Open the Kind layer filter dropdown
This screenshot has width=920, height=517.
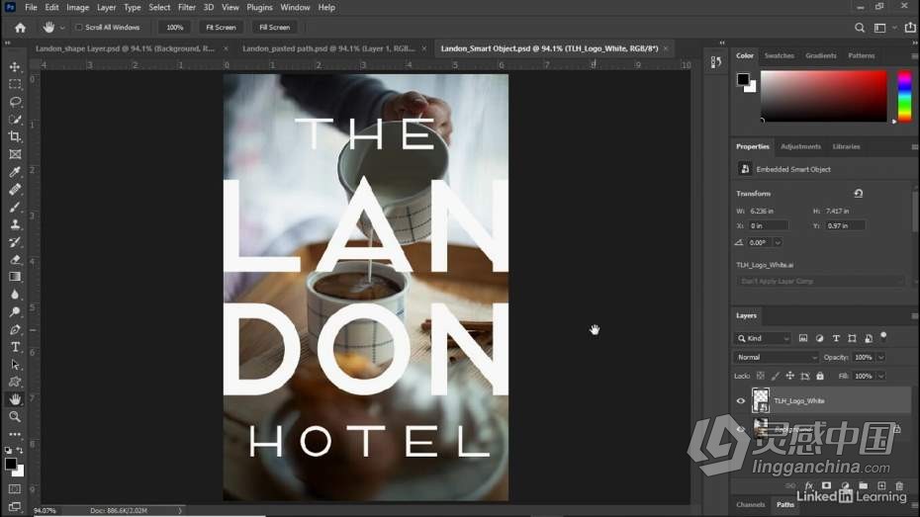762,338
